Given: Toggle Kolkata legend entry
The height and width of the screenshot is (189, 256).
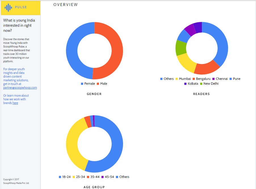Looking at the screenshot, I should point(191,84).
